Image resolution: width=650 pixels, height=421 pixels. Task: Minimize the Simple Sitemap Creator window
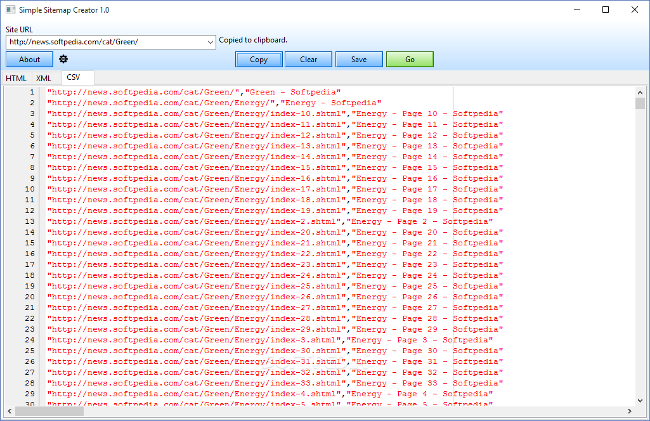point(576,10)
